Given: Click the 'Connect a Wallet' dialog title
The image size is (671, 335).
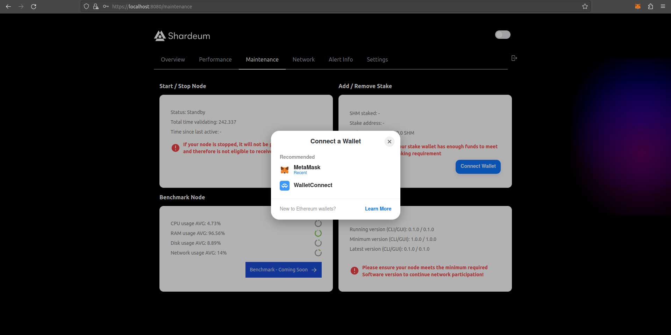Looking at the screenshot, I should pos(336,141).
